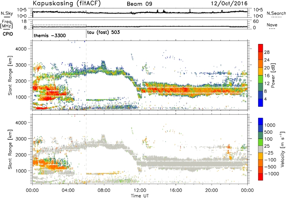Click the Slant Range label of power plot
The image size is (286, 198).
click(x=10, y=75)
